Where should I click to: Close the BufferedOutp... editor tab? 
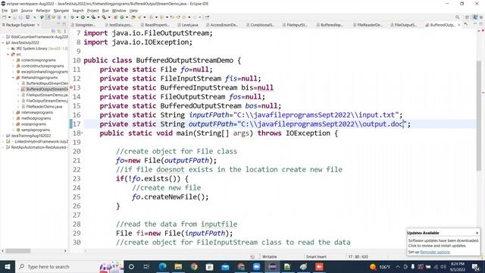pos(459,25)
